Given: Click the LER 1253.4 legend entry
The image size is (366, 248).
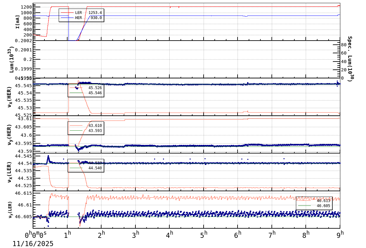Looking at the screenshot, I should [x=81, y=13].
